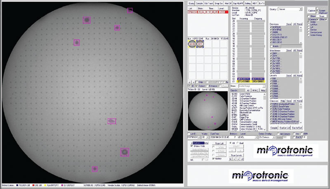Step to next wafer arrow button
Viewport: 330px width, 189px height.
coord(238,159)
